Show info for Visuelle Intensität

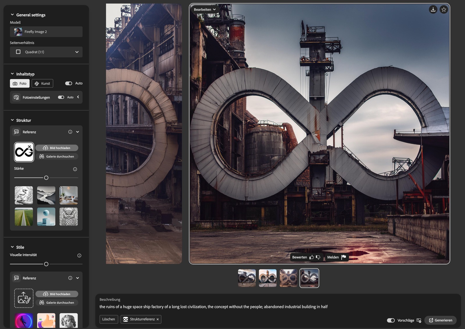(79, 255)
